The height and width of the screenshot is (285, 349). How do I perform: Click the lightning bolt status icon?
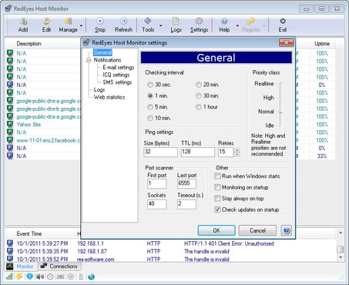(19, 277)
